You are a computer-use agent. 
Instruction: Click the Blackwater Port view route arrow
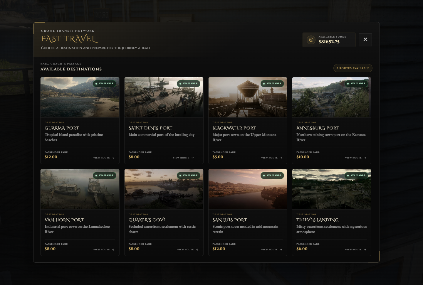coord(281,158)
